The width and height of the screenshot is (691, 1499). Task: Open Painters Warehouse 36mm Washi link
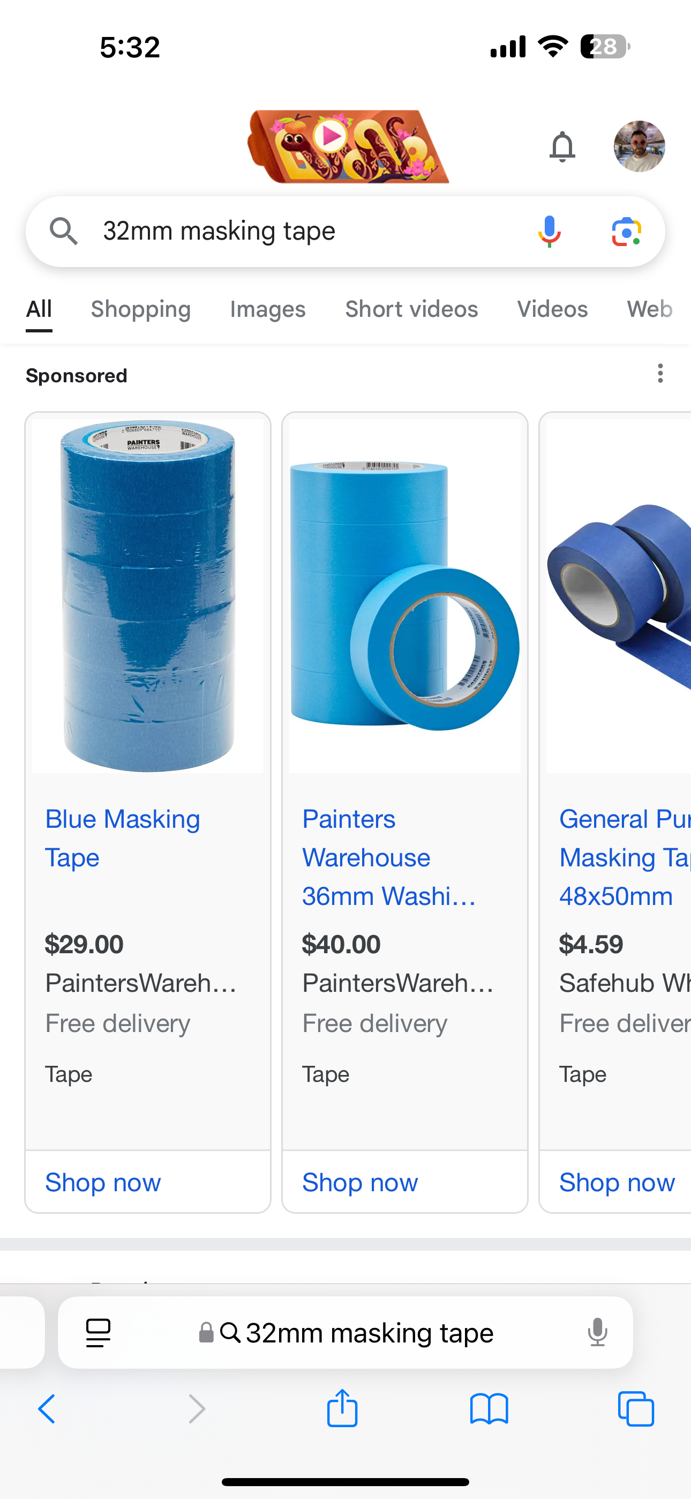[x=389, y=858]
